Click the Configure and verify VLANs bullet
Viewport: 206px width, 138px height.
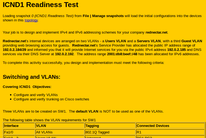(x=36, y=95)
